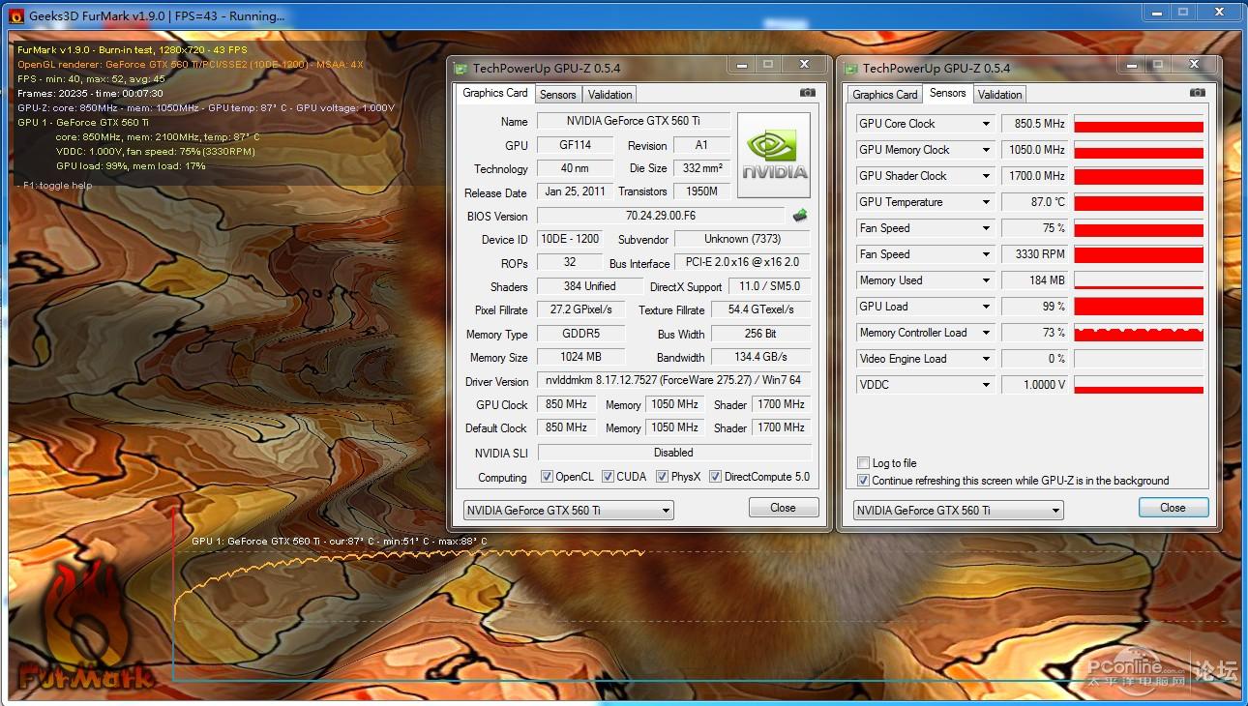Toggle the PhysX checkbox
This screenshot has width=1248, height=706.
tap(662, 477)
